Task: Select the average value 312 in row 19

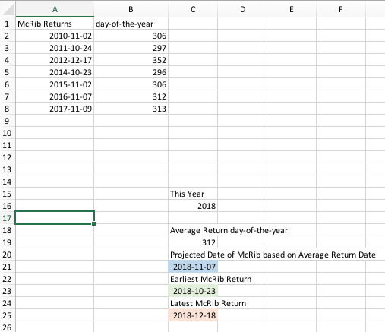Action: coord(193,242)
